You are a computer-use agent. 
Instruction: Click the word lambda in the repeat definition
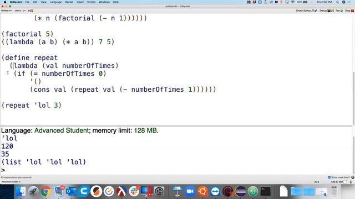pyautogui.click(x=26, y=66)
